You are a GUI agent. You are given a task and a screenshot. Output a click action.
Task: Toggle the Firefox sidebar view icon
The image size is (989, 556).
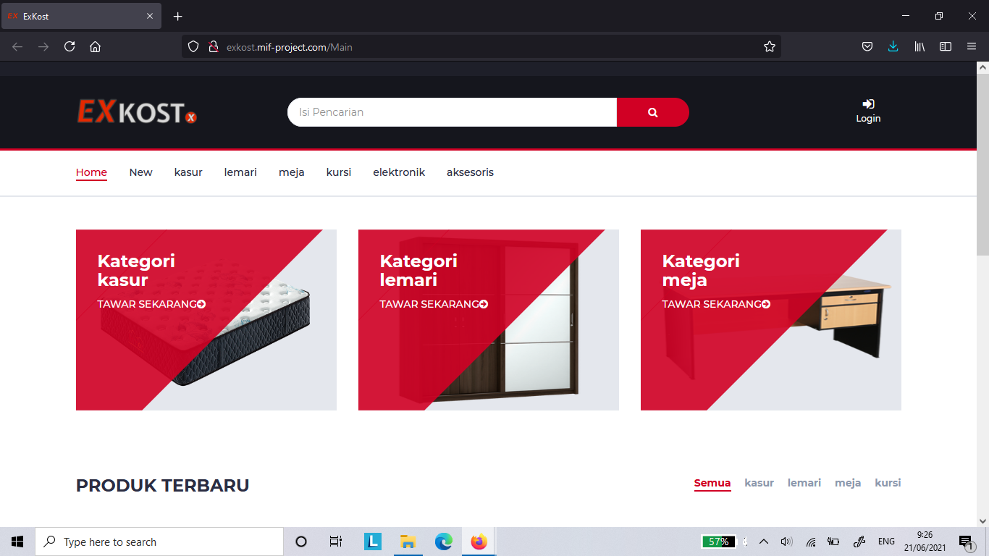tap(945, 46)
